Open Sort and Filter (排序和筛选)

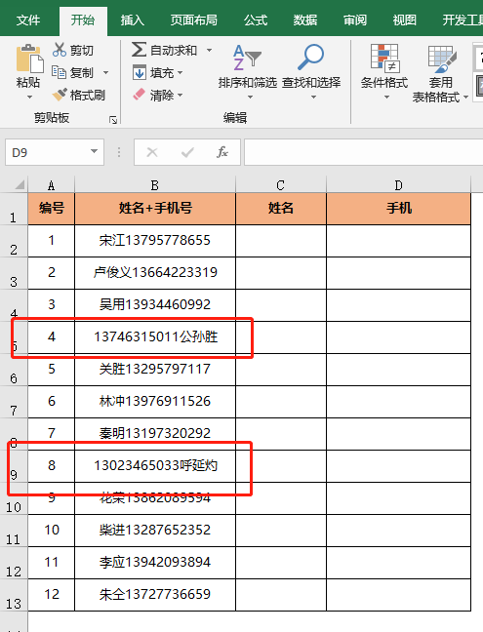click(247, 72)
